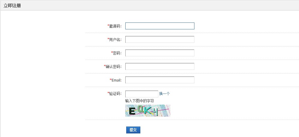Click the 用户名 label text
The width and height of the screenshot is (299, 137).
coord(116,40)
